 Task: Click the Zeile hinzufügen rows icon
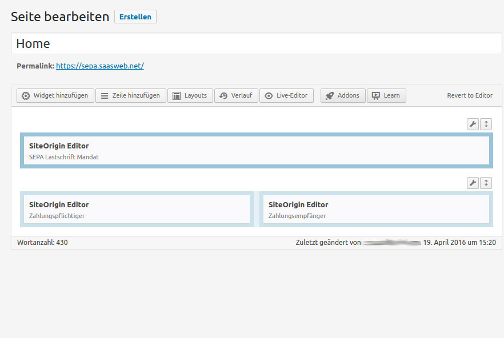click(105, 96)
